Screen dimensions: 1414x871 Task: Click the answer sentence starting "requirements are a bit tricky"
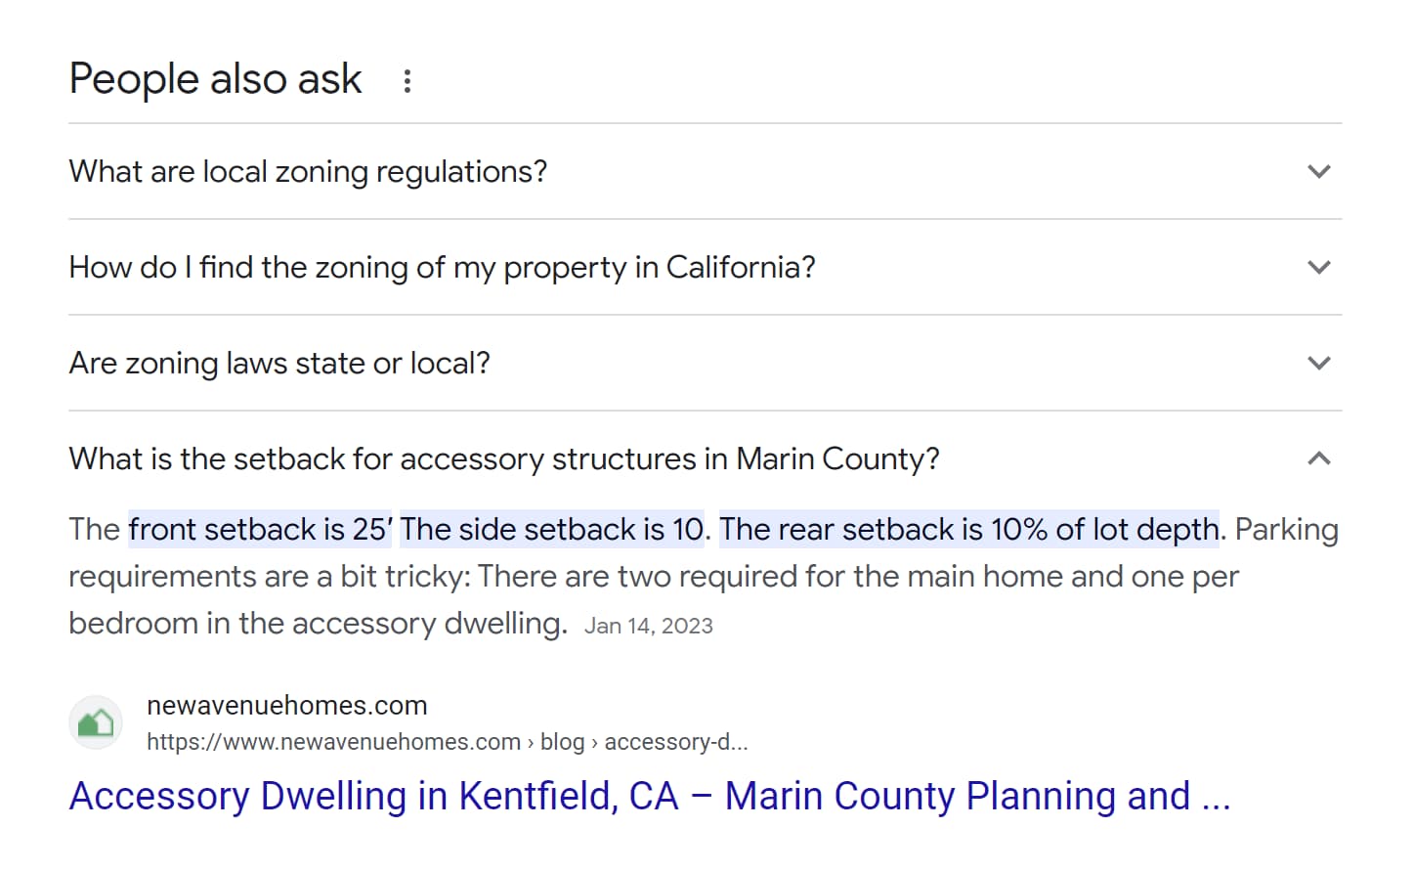click(x=653, y=577)
